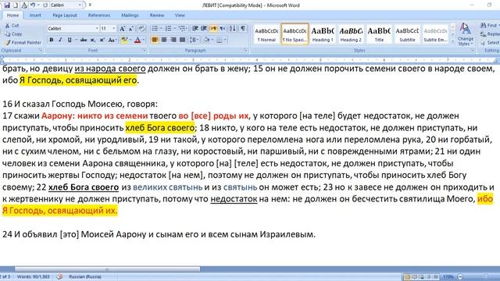Viewport: 500px width, 281px height.
Task: Apply No Spacing style
Action: [295, 34]
